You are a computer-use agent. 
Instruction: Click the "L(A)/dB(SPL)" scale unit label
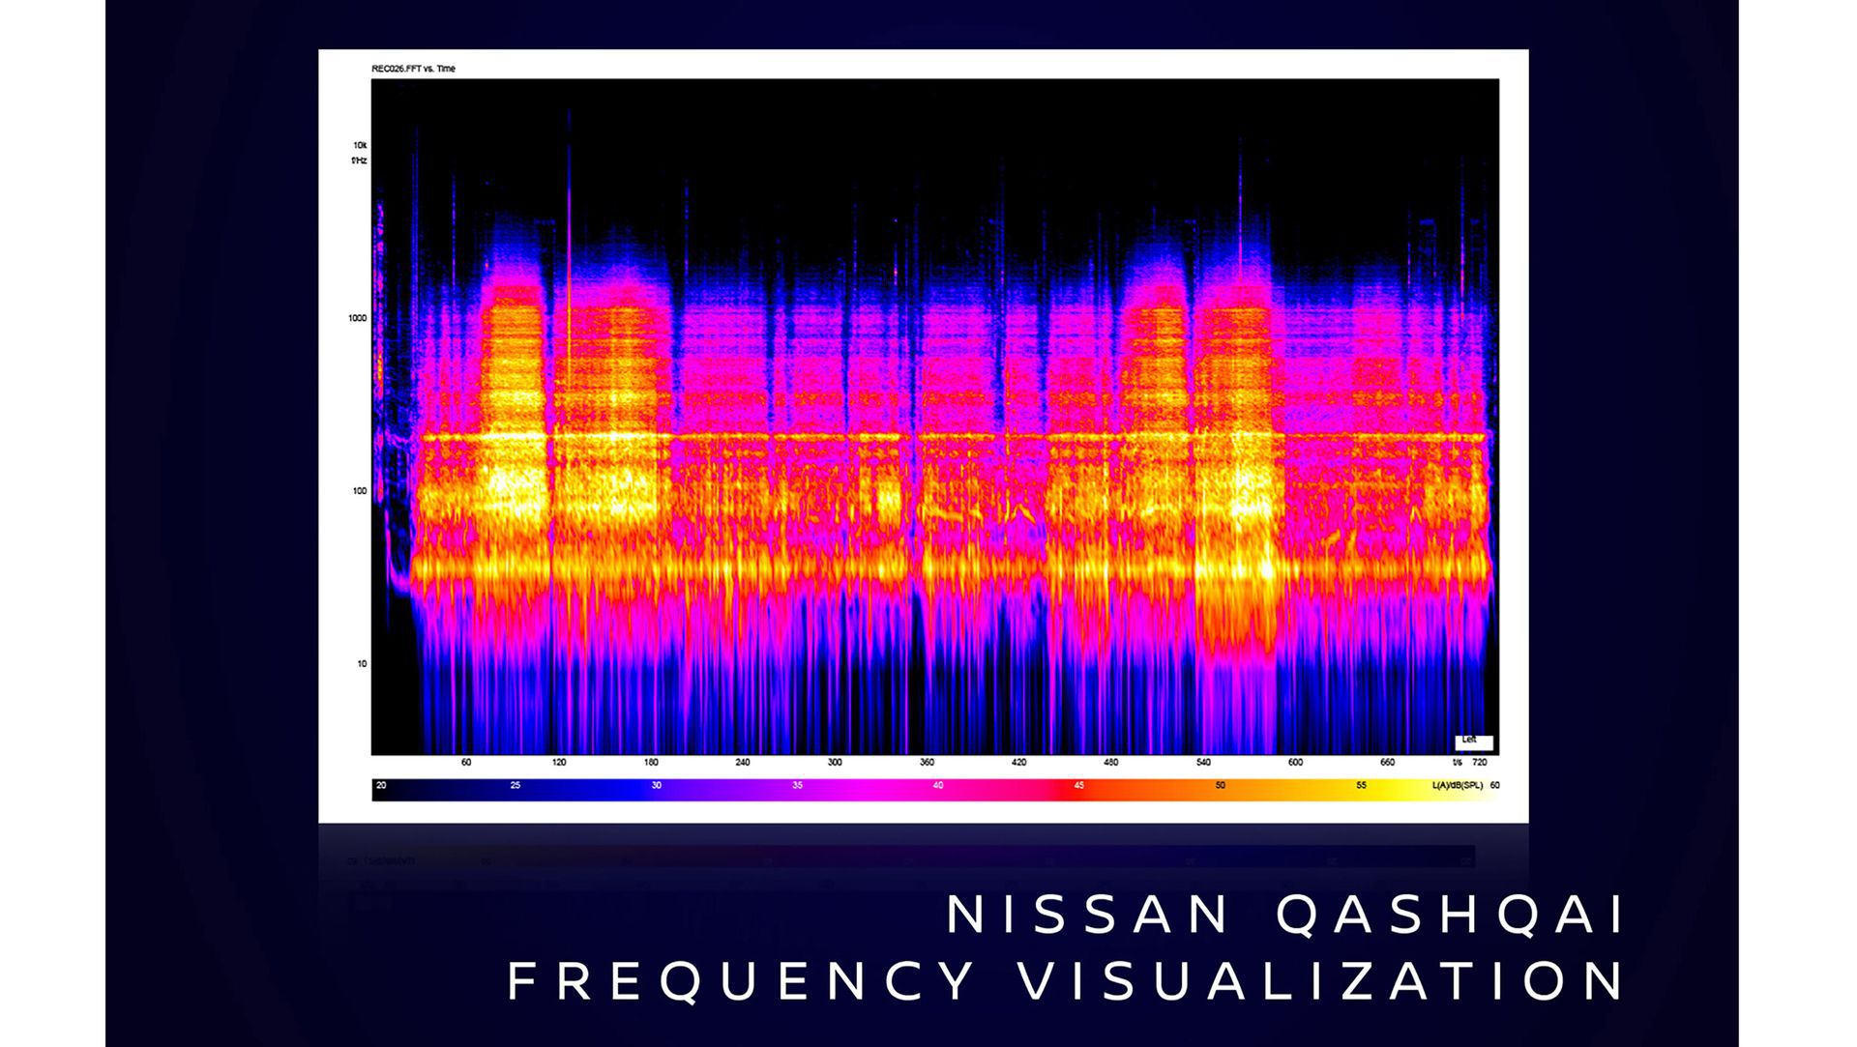(x=1458, y=786)
